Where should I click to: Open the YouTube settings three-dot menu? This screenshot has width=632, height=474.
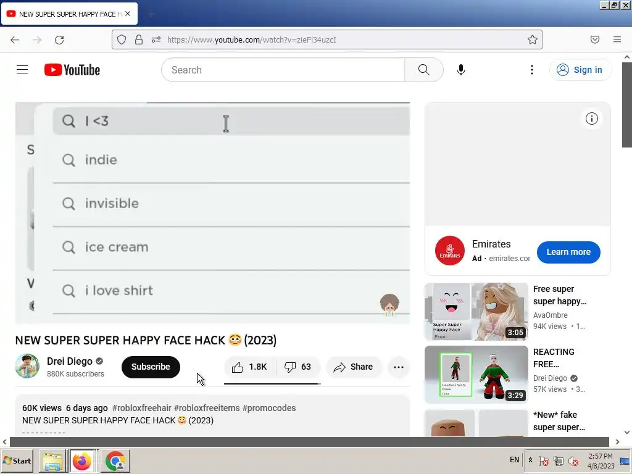[531, 70]
